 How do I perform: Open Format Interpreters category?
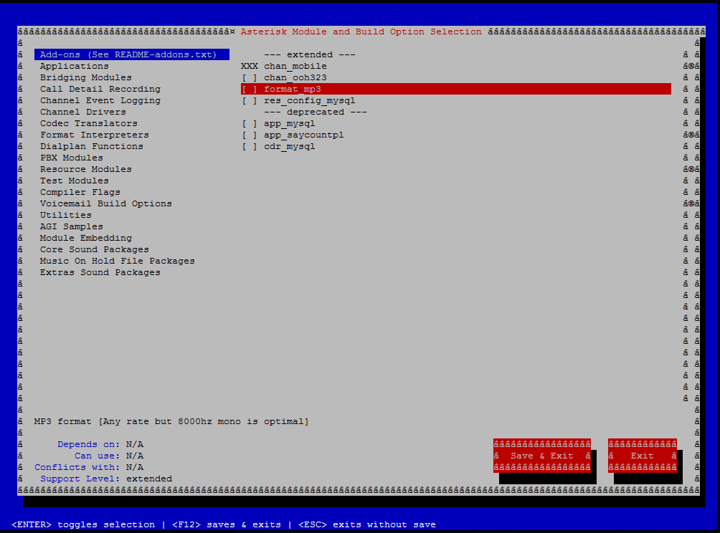95,135
